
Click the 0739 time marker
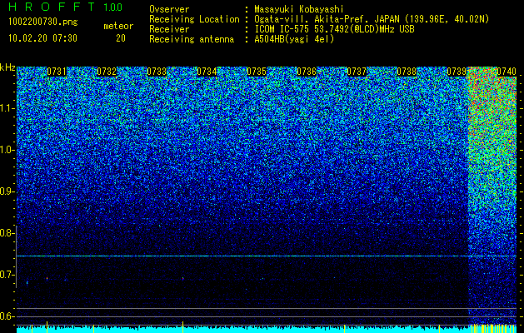[x=457, y=72]
